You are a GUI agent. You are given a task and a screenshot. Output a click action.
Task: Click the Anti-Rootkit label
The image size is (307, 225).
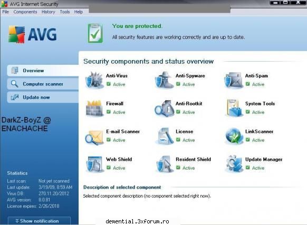coord(189,103)
